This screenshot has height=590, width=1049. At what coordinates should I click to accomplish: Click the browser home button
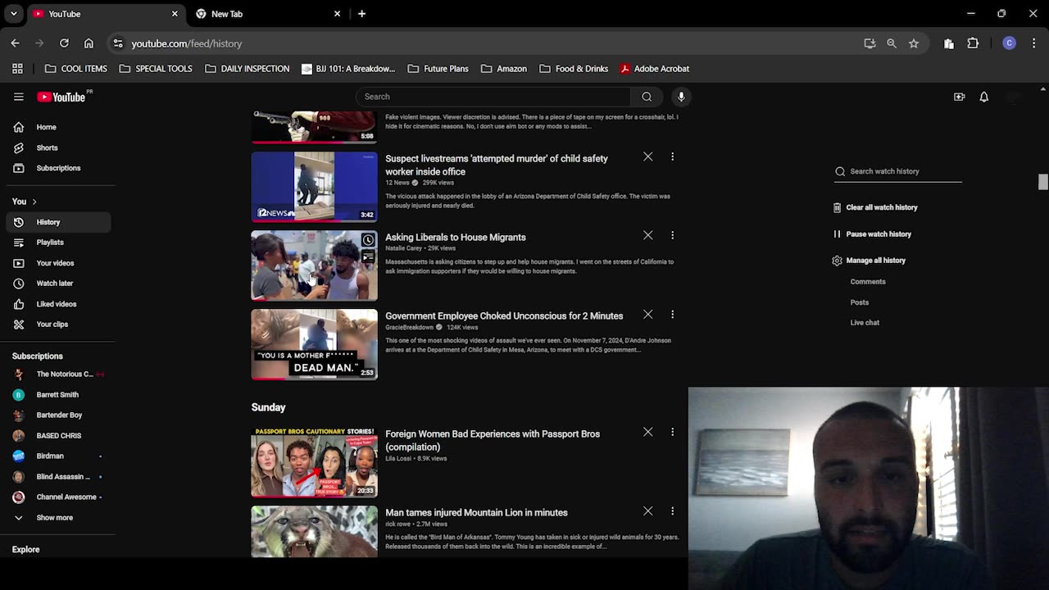[x=89, y=43]
